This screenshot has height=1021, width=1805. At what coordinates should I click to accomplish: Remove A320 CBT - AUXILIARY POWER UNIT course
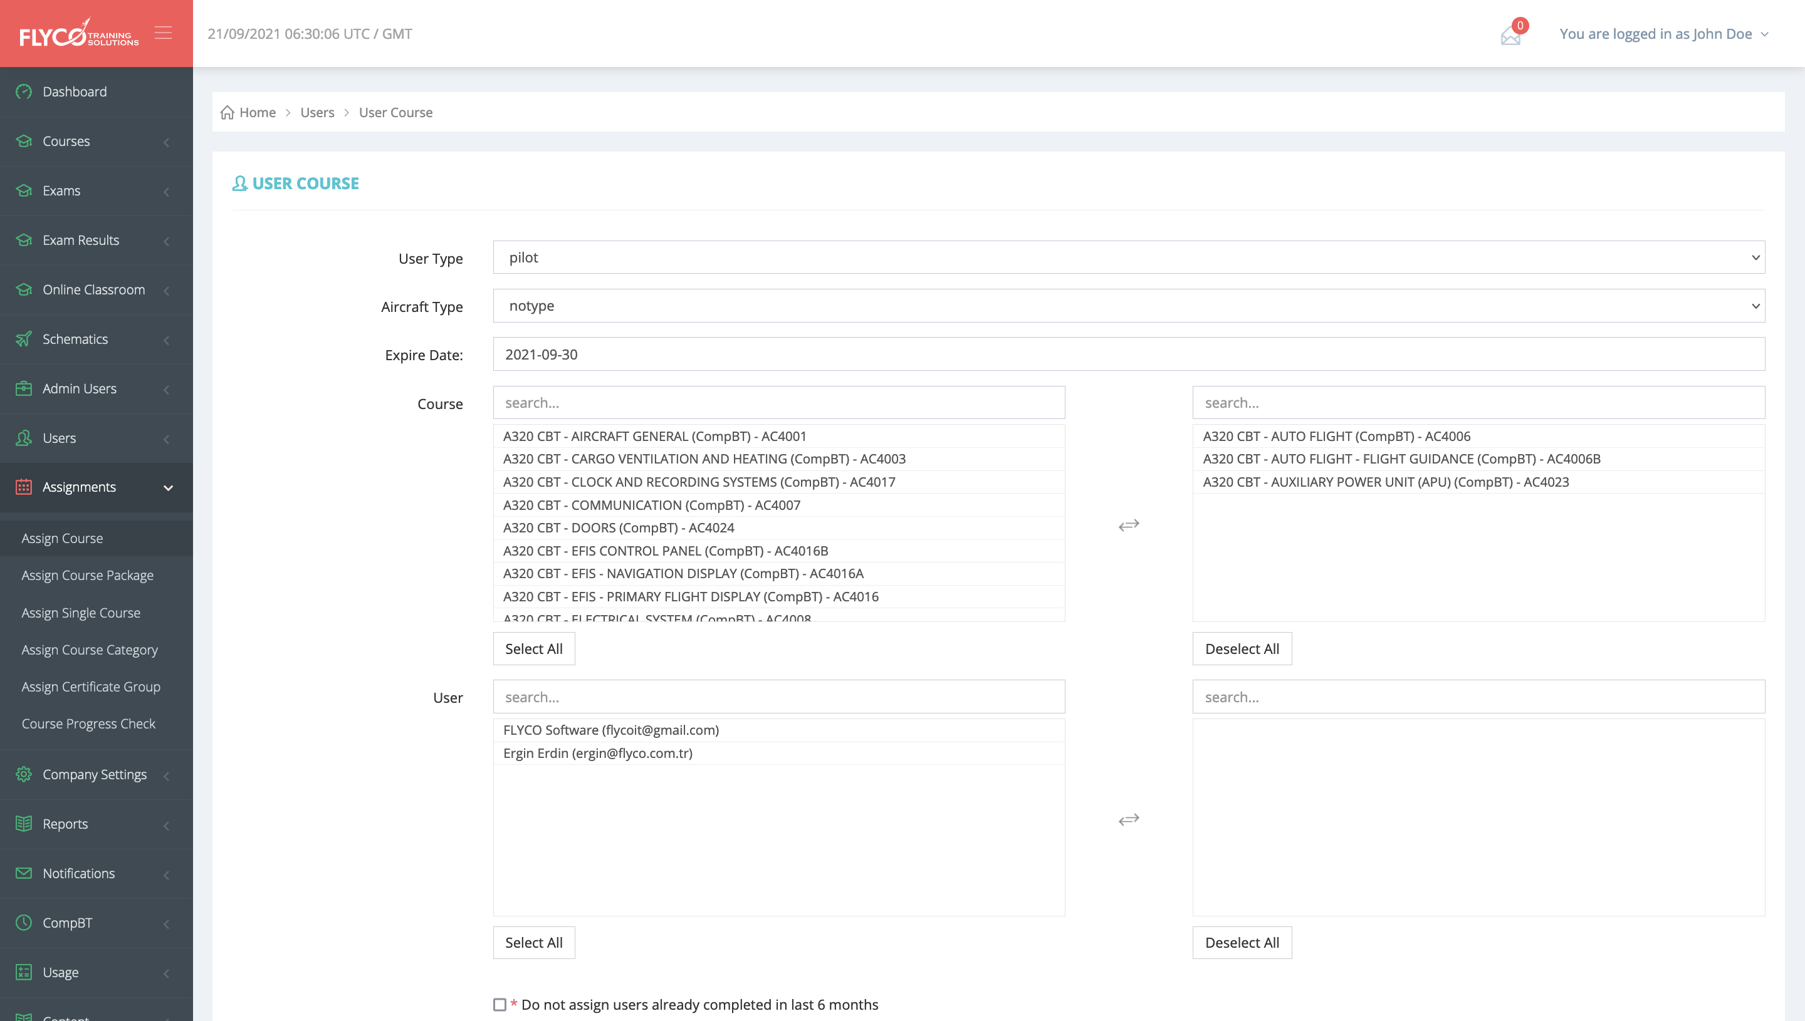click(x=1479, y=482)
